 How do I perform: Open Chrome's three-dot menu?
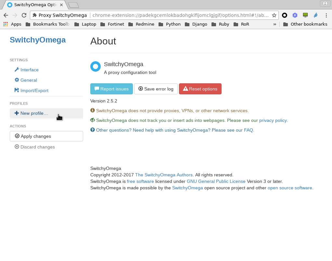(326, 15)
